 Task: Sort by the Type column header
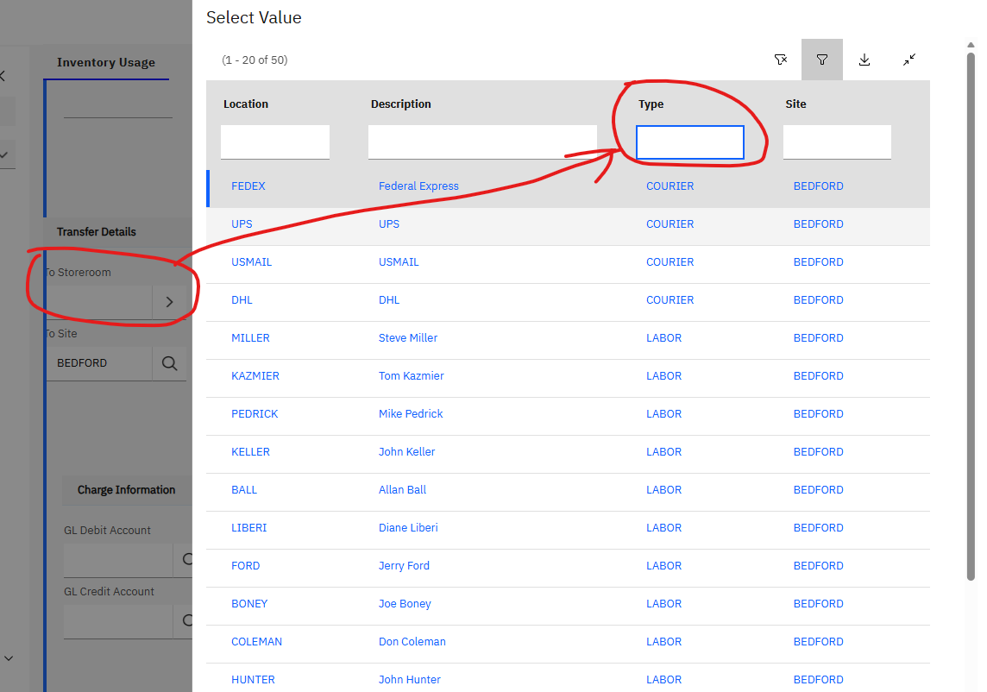point(651,104)
